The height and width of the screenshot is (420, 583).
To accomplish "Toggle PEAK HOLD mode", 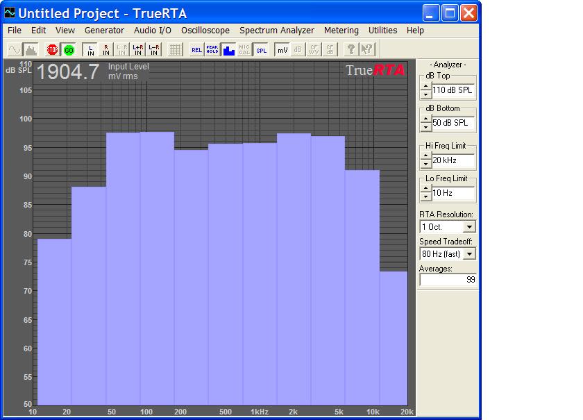I will click(212, 49).
